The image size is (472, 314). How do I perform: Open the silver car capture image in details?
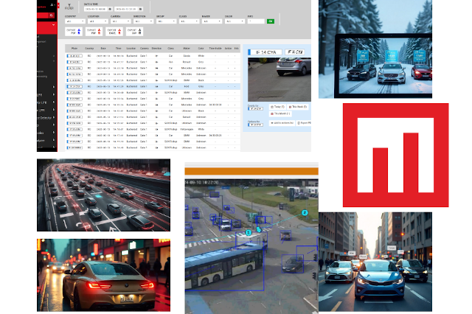280,80
